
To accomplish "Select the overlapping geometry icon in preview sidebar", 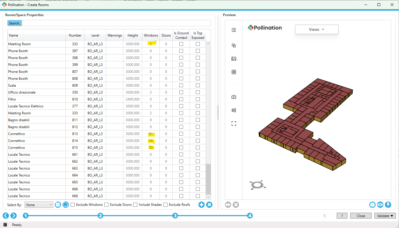I will click(x=234, y=45).
